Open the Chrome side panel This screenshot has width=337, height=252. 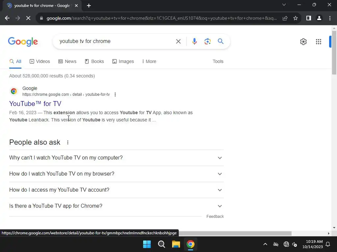click(x=309, y=18)
